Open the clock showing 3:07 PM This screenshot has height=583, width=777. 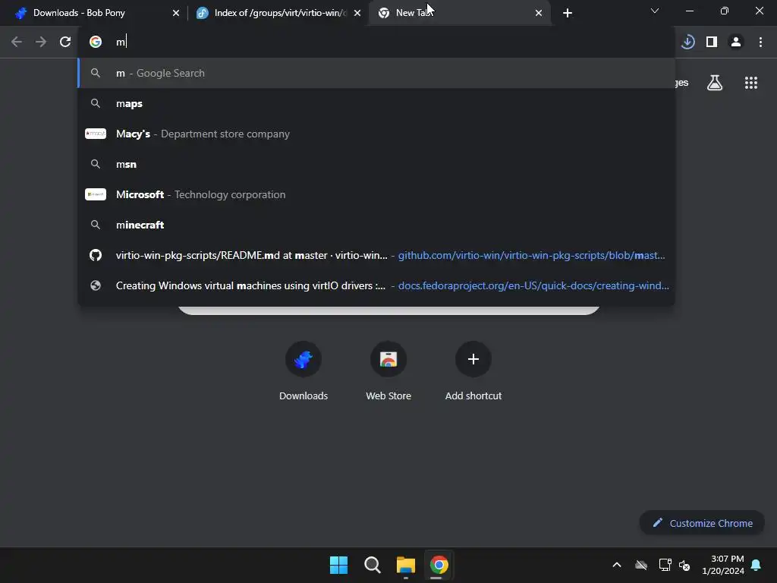(723, 565)
